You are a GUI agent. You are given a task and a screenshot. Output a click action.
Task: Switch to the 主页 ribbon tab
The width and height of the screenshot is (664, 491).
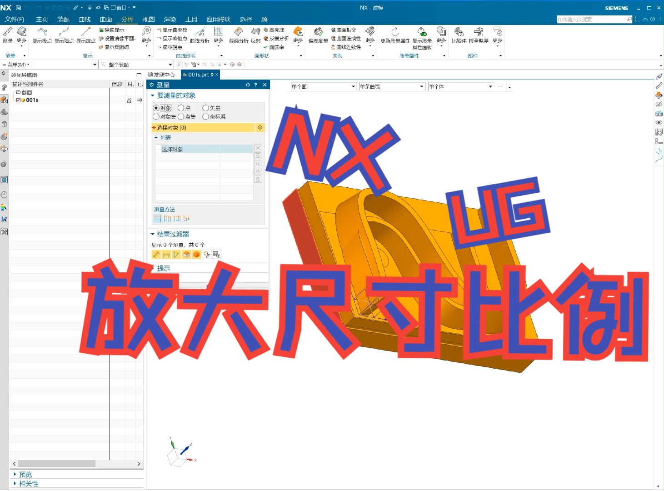42,19
